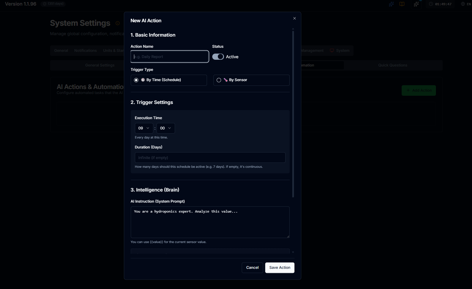This screenshot has width=472, height=289.
Task: Toggle the Active status switch
Action: coord(218,57)
